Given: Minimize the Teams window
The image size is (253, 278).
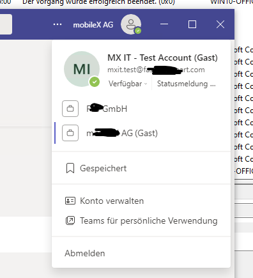Looking at the screenshot, I should pos(164,24).
